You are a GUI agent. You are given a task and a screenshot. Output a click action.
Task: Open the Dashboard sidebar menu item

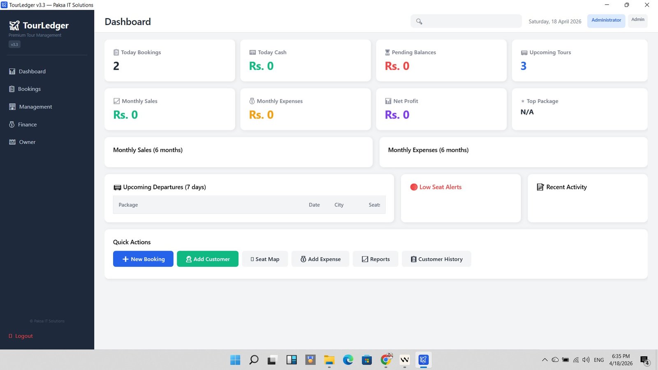click(x=32, y=72)
